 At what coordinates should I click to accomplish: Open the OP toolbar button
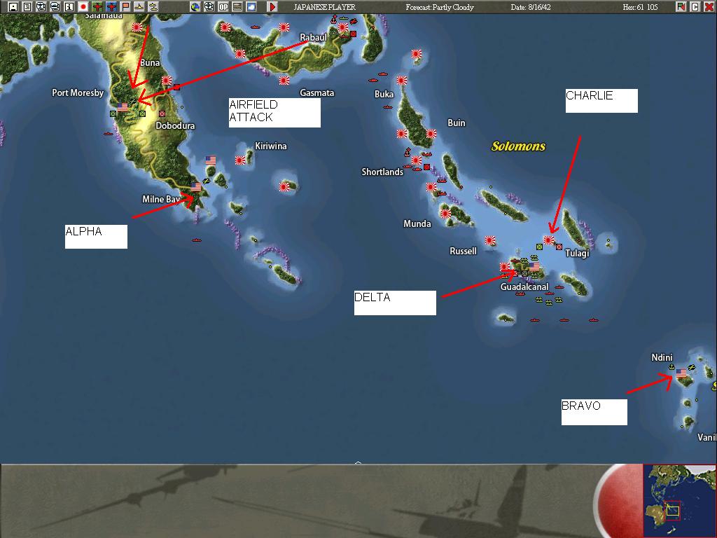(x=223, y=7)
